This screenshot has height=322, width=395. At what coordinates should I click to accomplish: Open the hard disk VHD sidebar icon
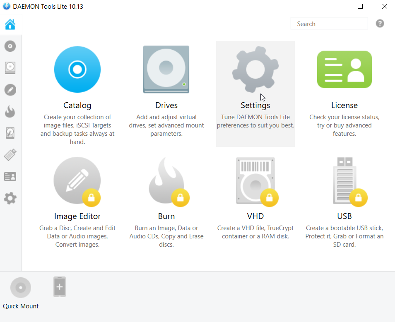click(10, 133)
